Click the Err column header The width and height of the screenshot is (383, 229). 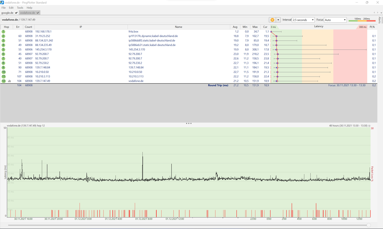pyautogui.click(x=18, y=27)
